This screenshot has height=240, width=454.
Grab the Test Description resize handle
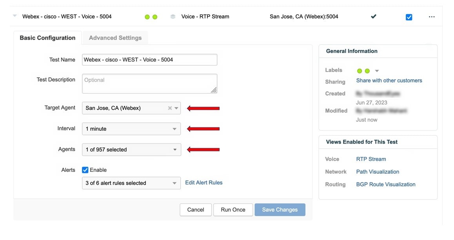[x=214, y=90]
